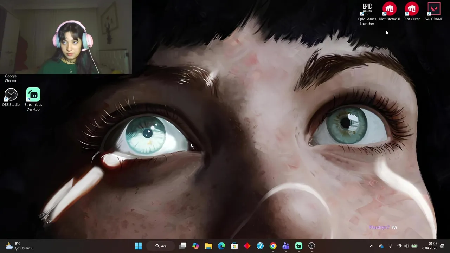Switch to Microsoft Teams in the taskbar
Viewport: 450px width, 253px height.
(x=286, y=246)
